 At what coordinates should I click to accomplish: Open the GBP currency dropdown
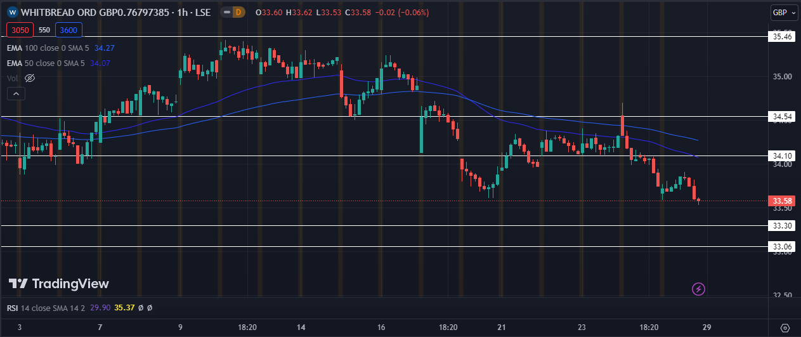pyautogui.click(x=785, y=13)
